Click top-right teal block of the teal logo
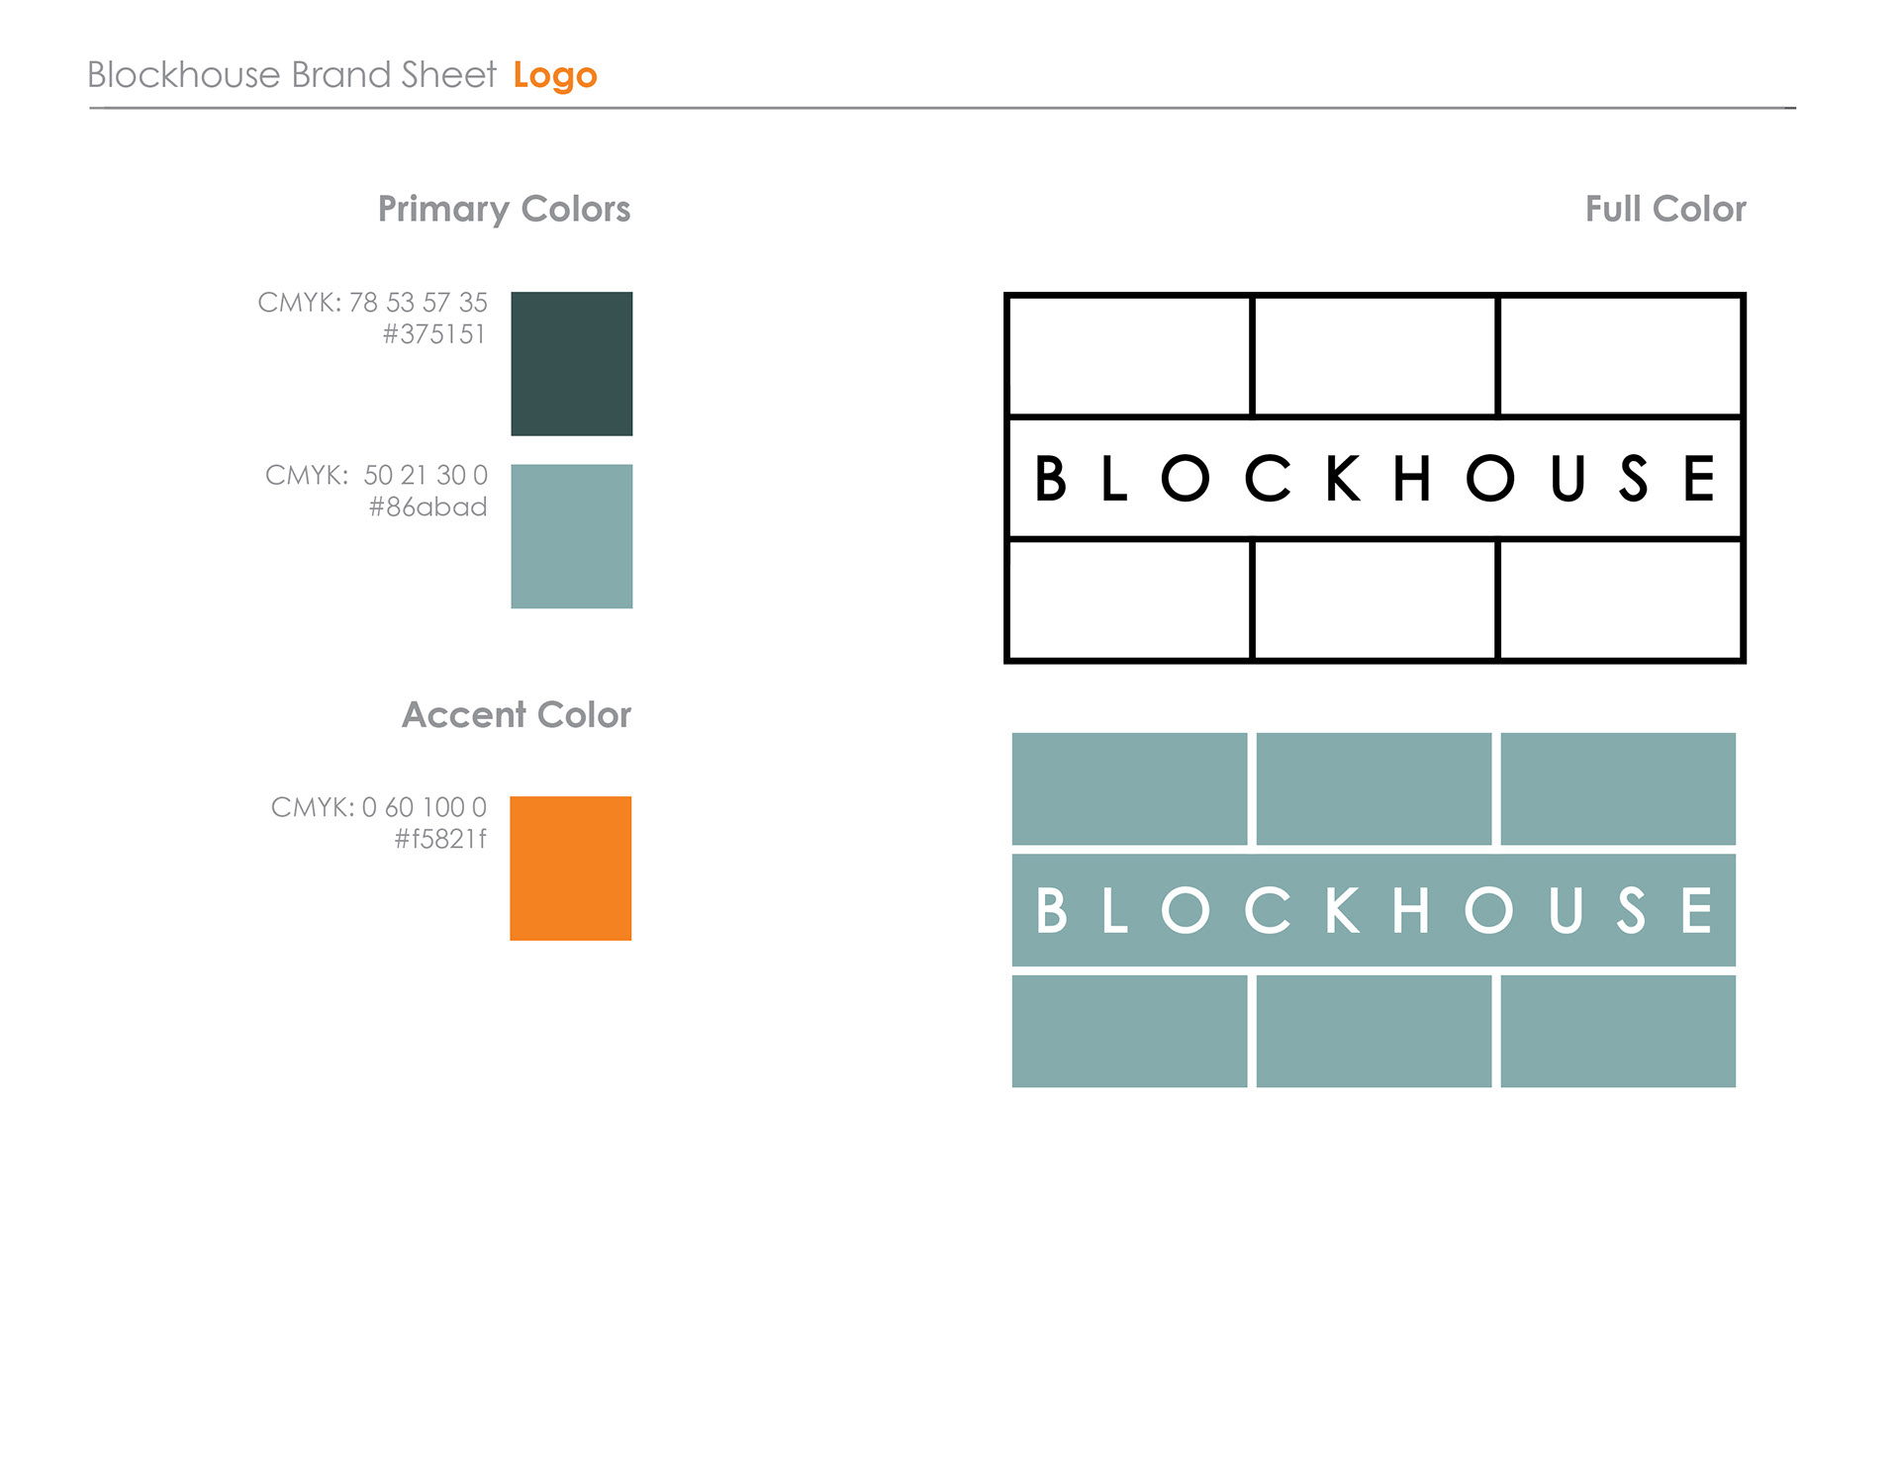The width and height of the screenshot is (1900, 1468). point(1618,788)
